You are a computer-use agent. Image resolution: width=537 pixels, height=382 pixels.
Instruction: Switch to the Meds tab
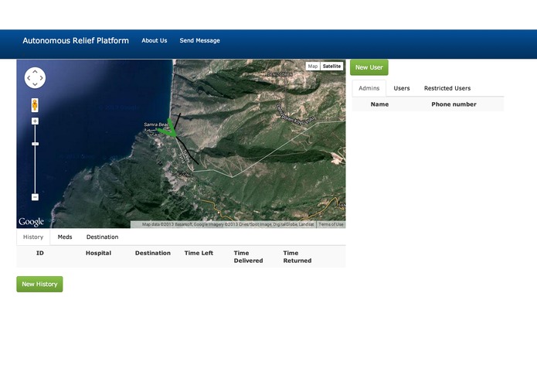(65, 237)
